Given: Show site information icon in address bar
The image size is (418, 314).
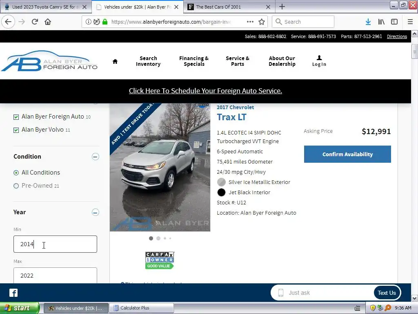Looking at the screenshot, I should pos(88,22).
